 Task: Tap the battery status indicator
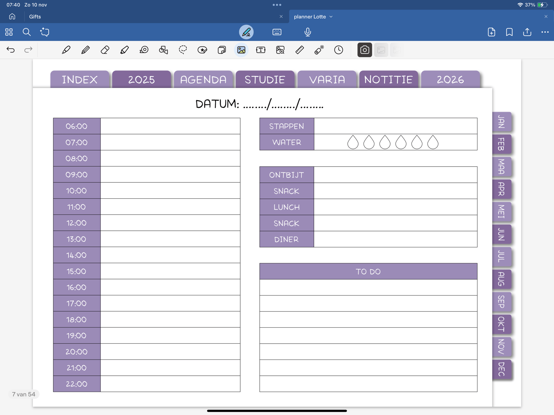[542, 5]
